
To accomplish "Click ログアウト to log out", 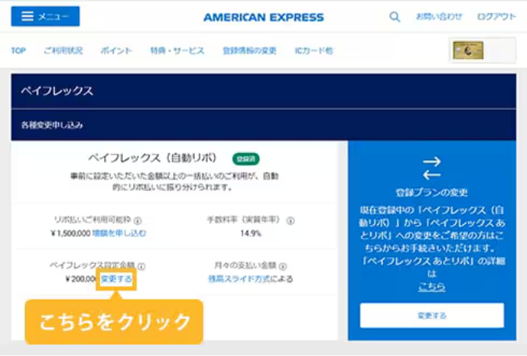I will click(496, 17).
